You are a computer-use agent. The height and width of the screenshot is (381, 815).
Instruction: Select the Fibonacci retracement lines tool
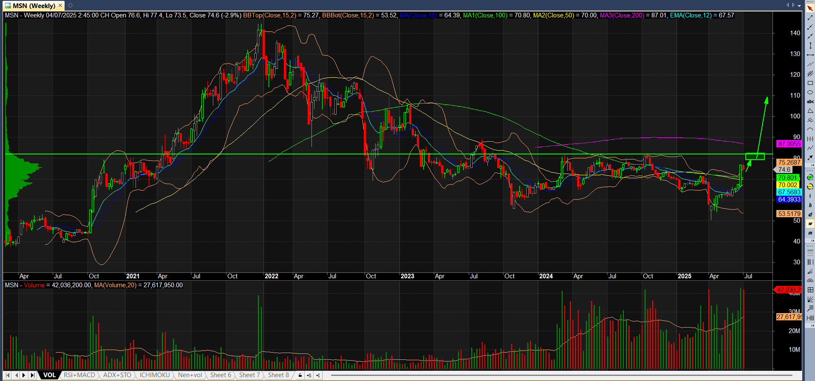click(x=810, y=253)
